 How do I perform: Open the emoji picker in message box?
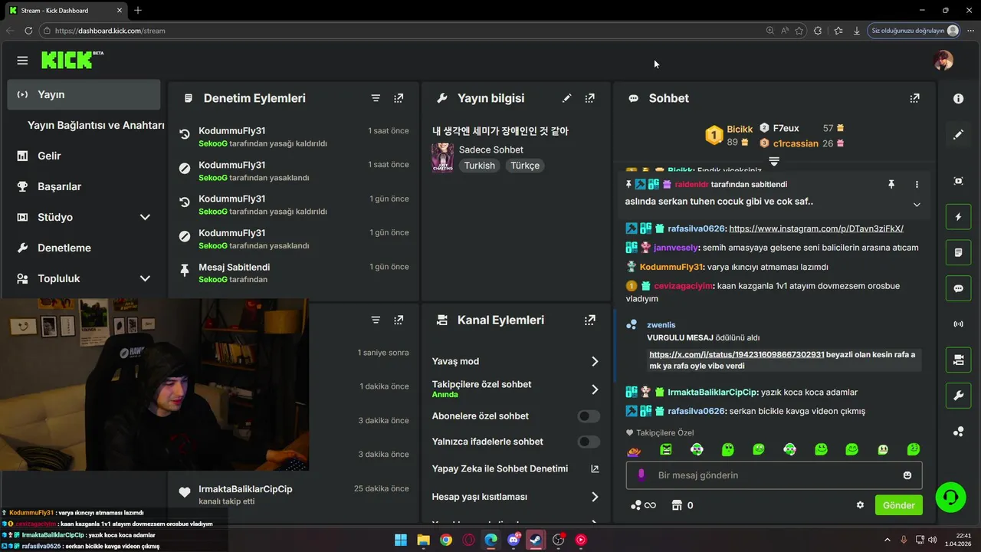(x=907, y=475)
